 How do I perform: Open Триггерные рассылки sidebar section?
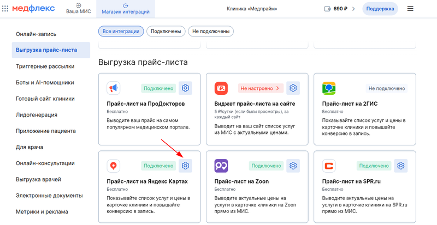(x=45, y=66)
